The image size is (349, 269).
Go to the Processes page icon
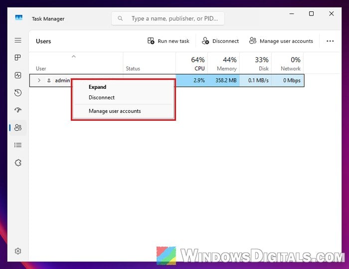coord(18,57)
